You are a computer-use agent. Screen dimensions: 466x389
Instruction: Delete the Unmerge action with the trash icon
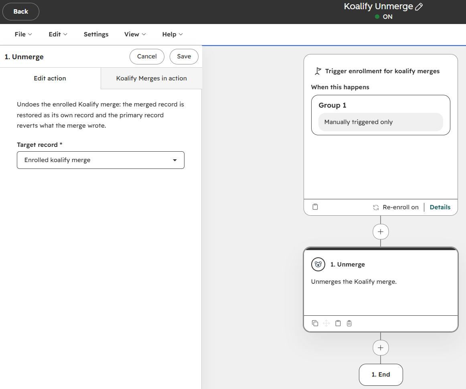point(349,323)
